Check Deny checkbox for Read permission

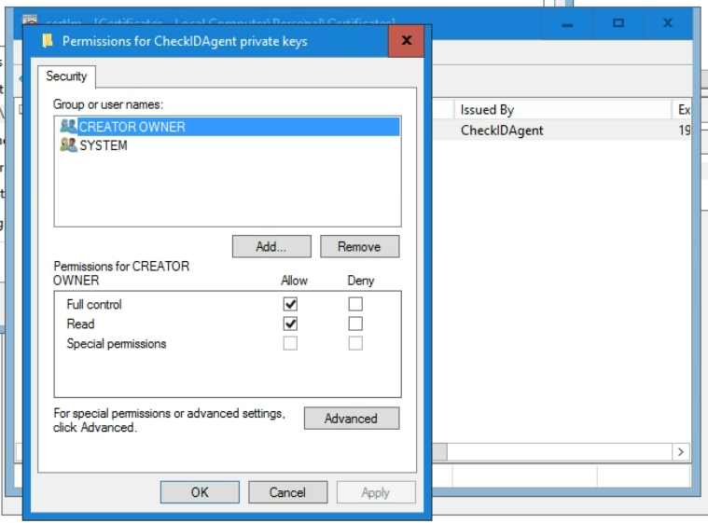click(x=355, y=323)
